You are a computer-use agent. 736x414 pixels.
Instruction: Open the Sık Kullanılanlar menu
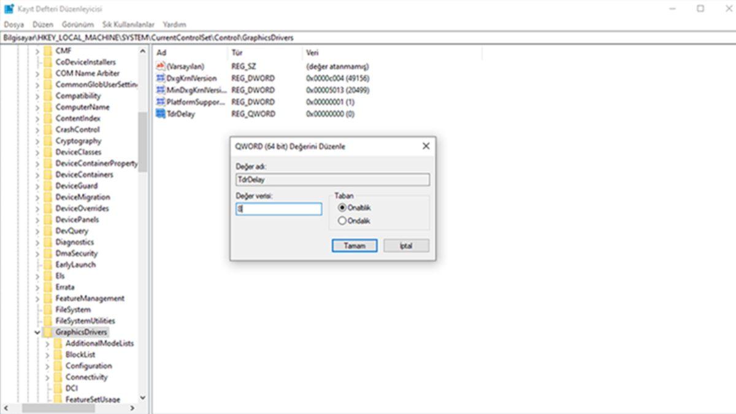[x=128, y=25]
